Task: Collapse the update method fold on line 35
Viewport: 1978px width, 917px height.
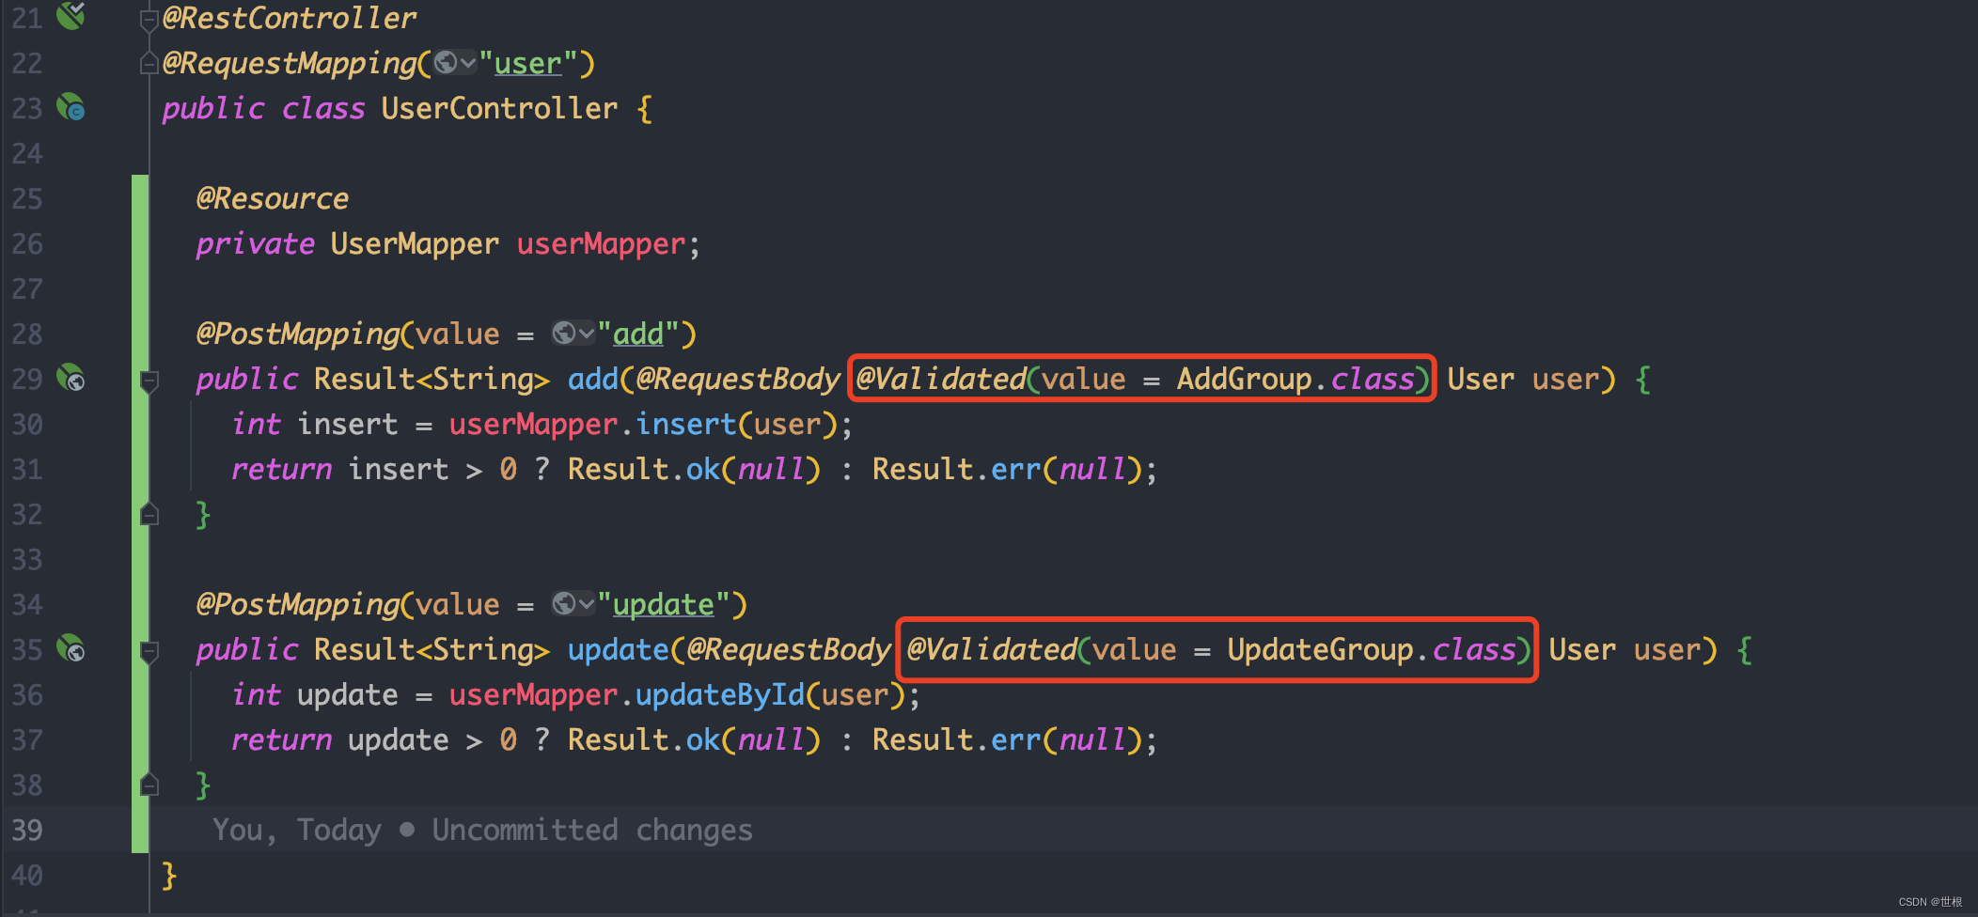Action: tap(149, 650)
